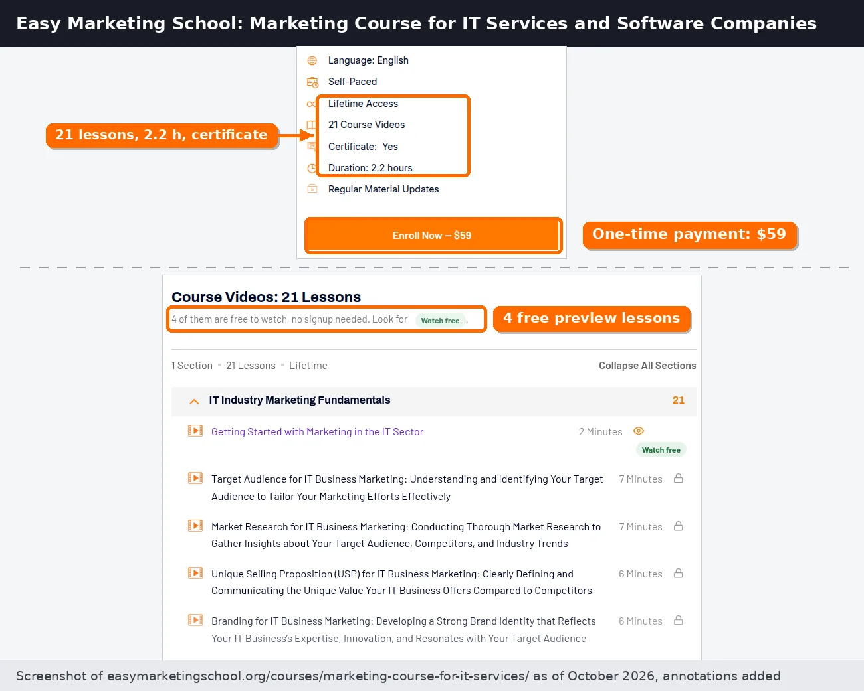864x691 pixels.
Task: Click the Lifetime Access text
Action: [363, 104]
